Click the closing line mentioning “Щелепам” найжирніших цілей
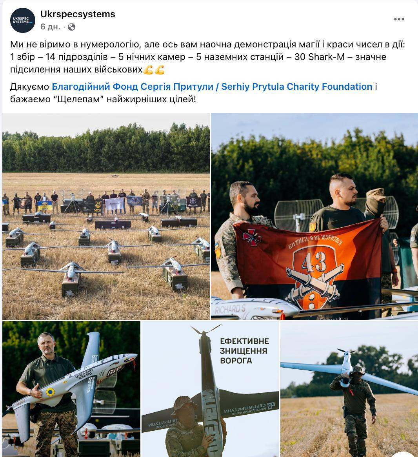Screen dimensions: 418x457 tap(103, 99)
